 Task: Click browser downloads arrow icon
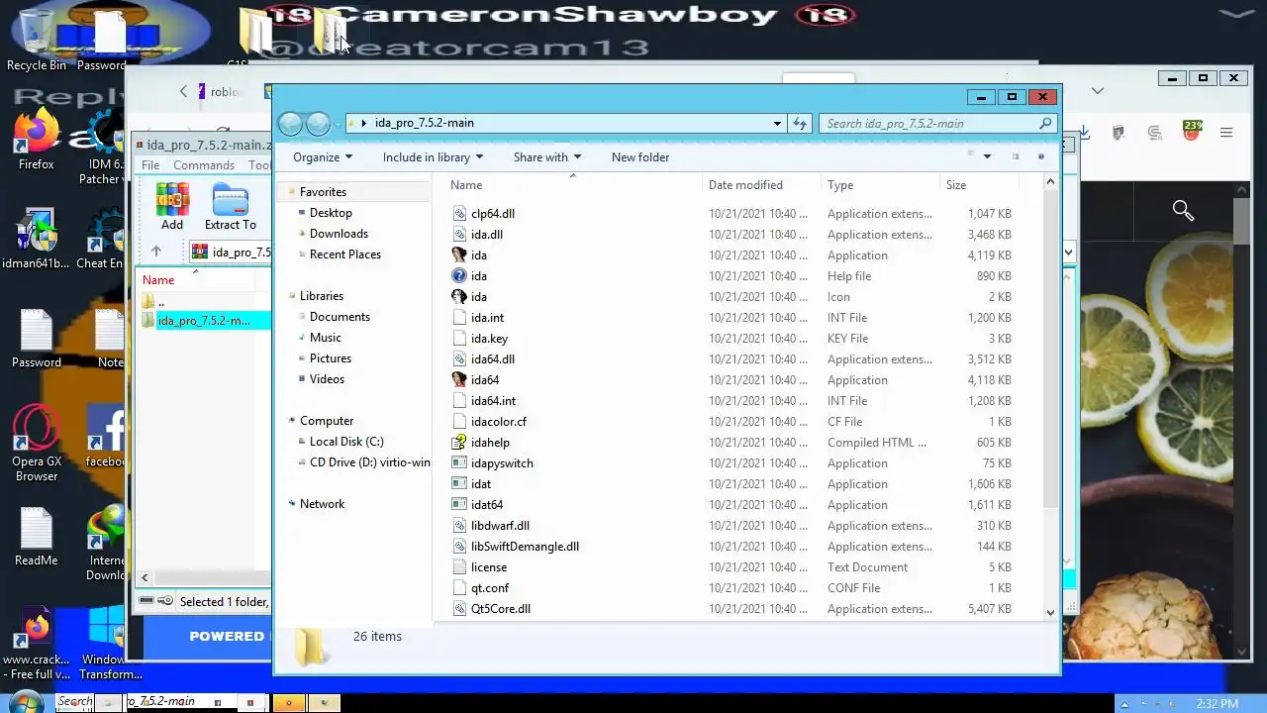[1085, 133]
